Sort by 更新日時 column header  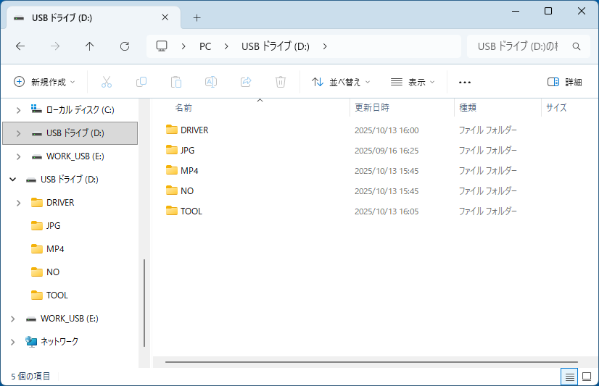402,108
